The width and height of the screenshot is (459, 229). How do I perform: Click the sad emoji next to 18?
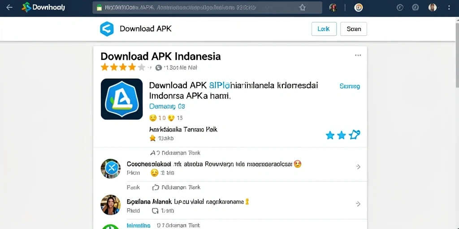point(172,118)
